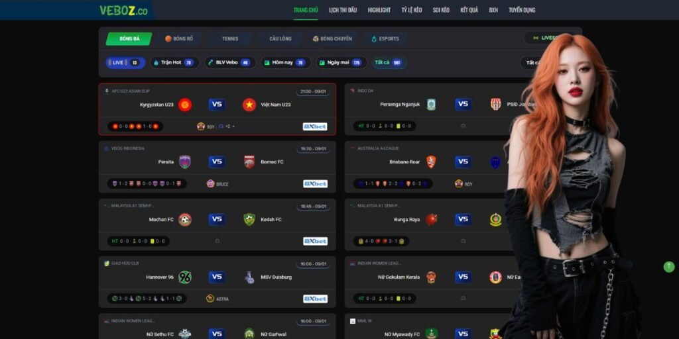The height and width of the screenshot is (339, 679).
Task: Switch to the Bóng Rổ sport tab
Action: click(x=179, y=38)
